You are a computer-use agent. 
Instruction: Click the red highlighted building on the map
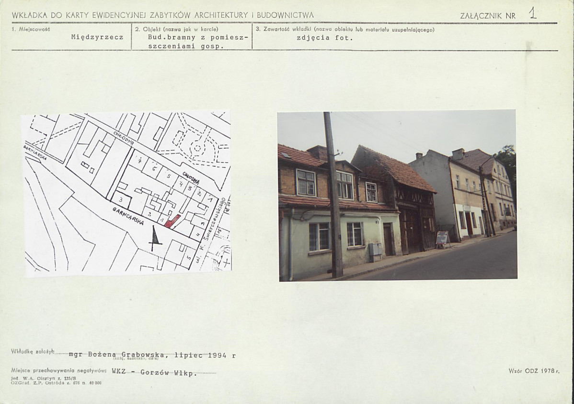[x=172, y=221]
